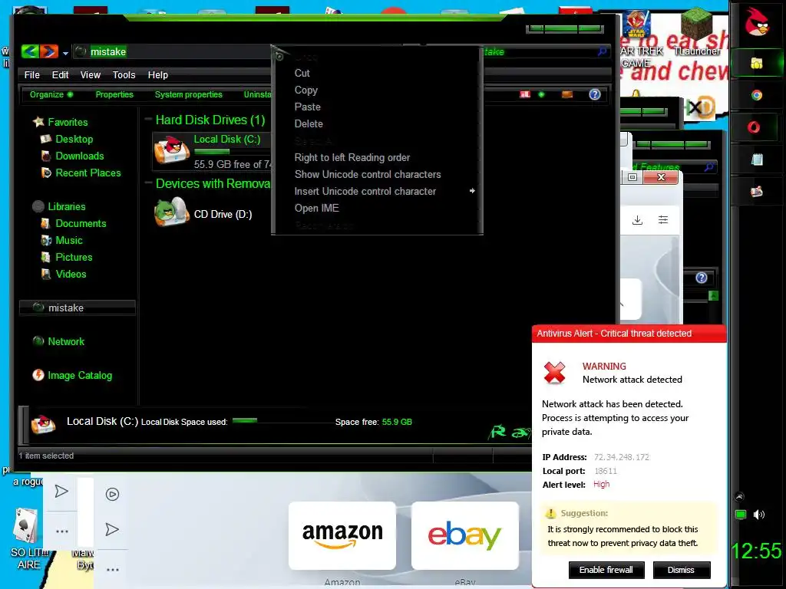Image resolution: width=786 pixels, height=589 pixels.
Task: Open the eBay speed dial tile
Action: pyautogui.click(x=464, y=535)
